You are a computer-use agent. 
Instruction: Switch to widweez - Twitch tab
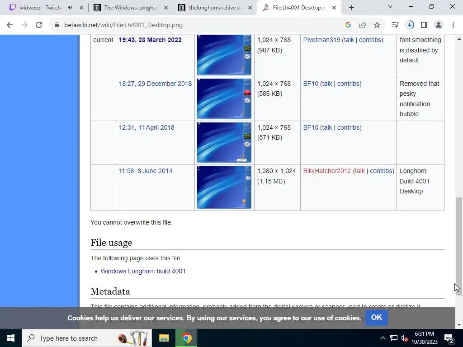point(40,8)
